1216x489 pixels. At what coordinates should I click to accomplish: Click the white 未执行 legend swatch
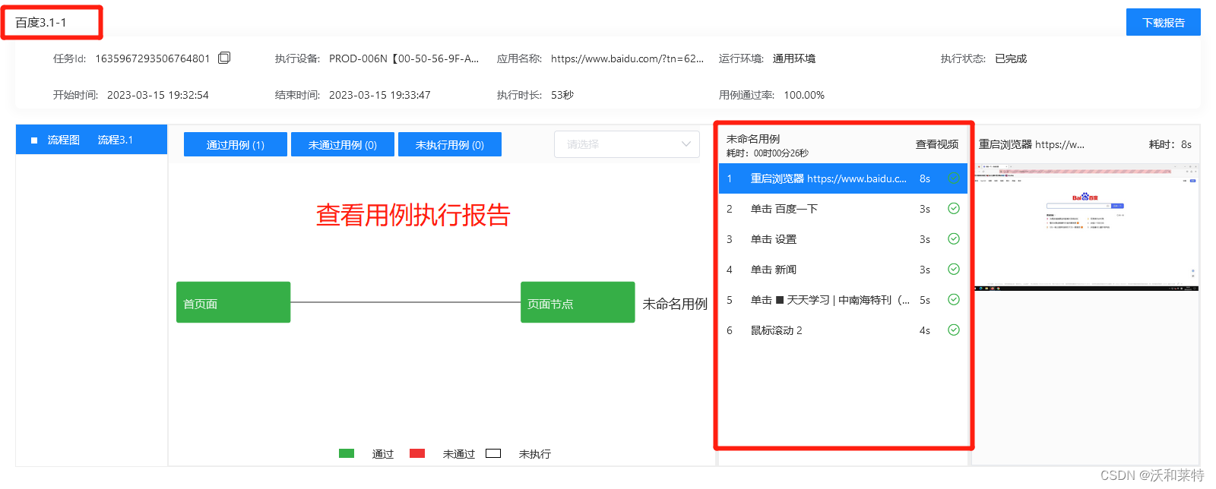tap(493, 453)
